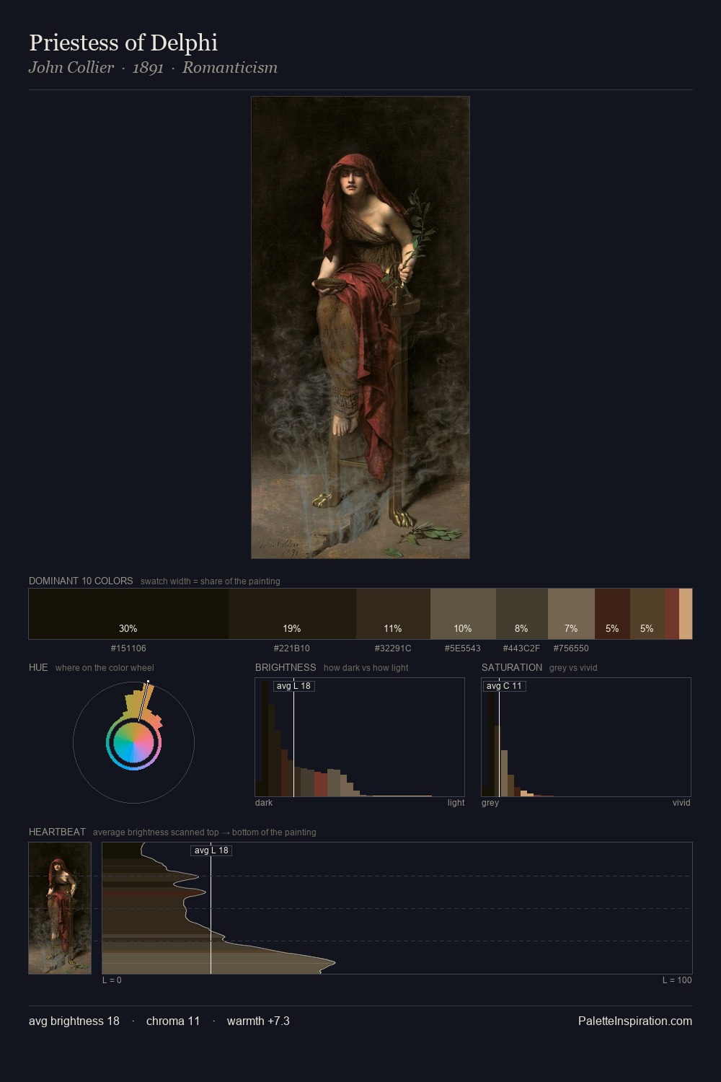Click the 'grey' saturation axis label
This screenshot has height=1082, width=721.
tap(490, 803)
